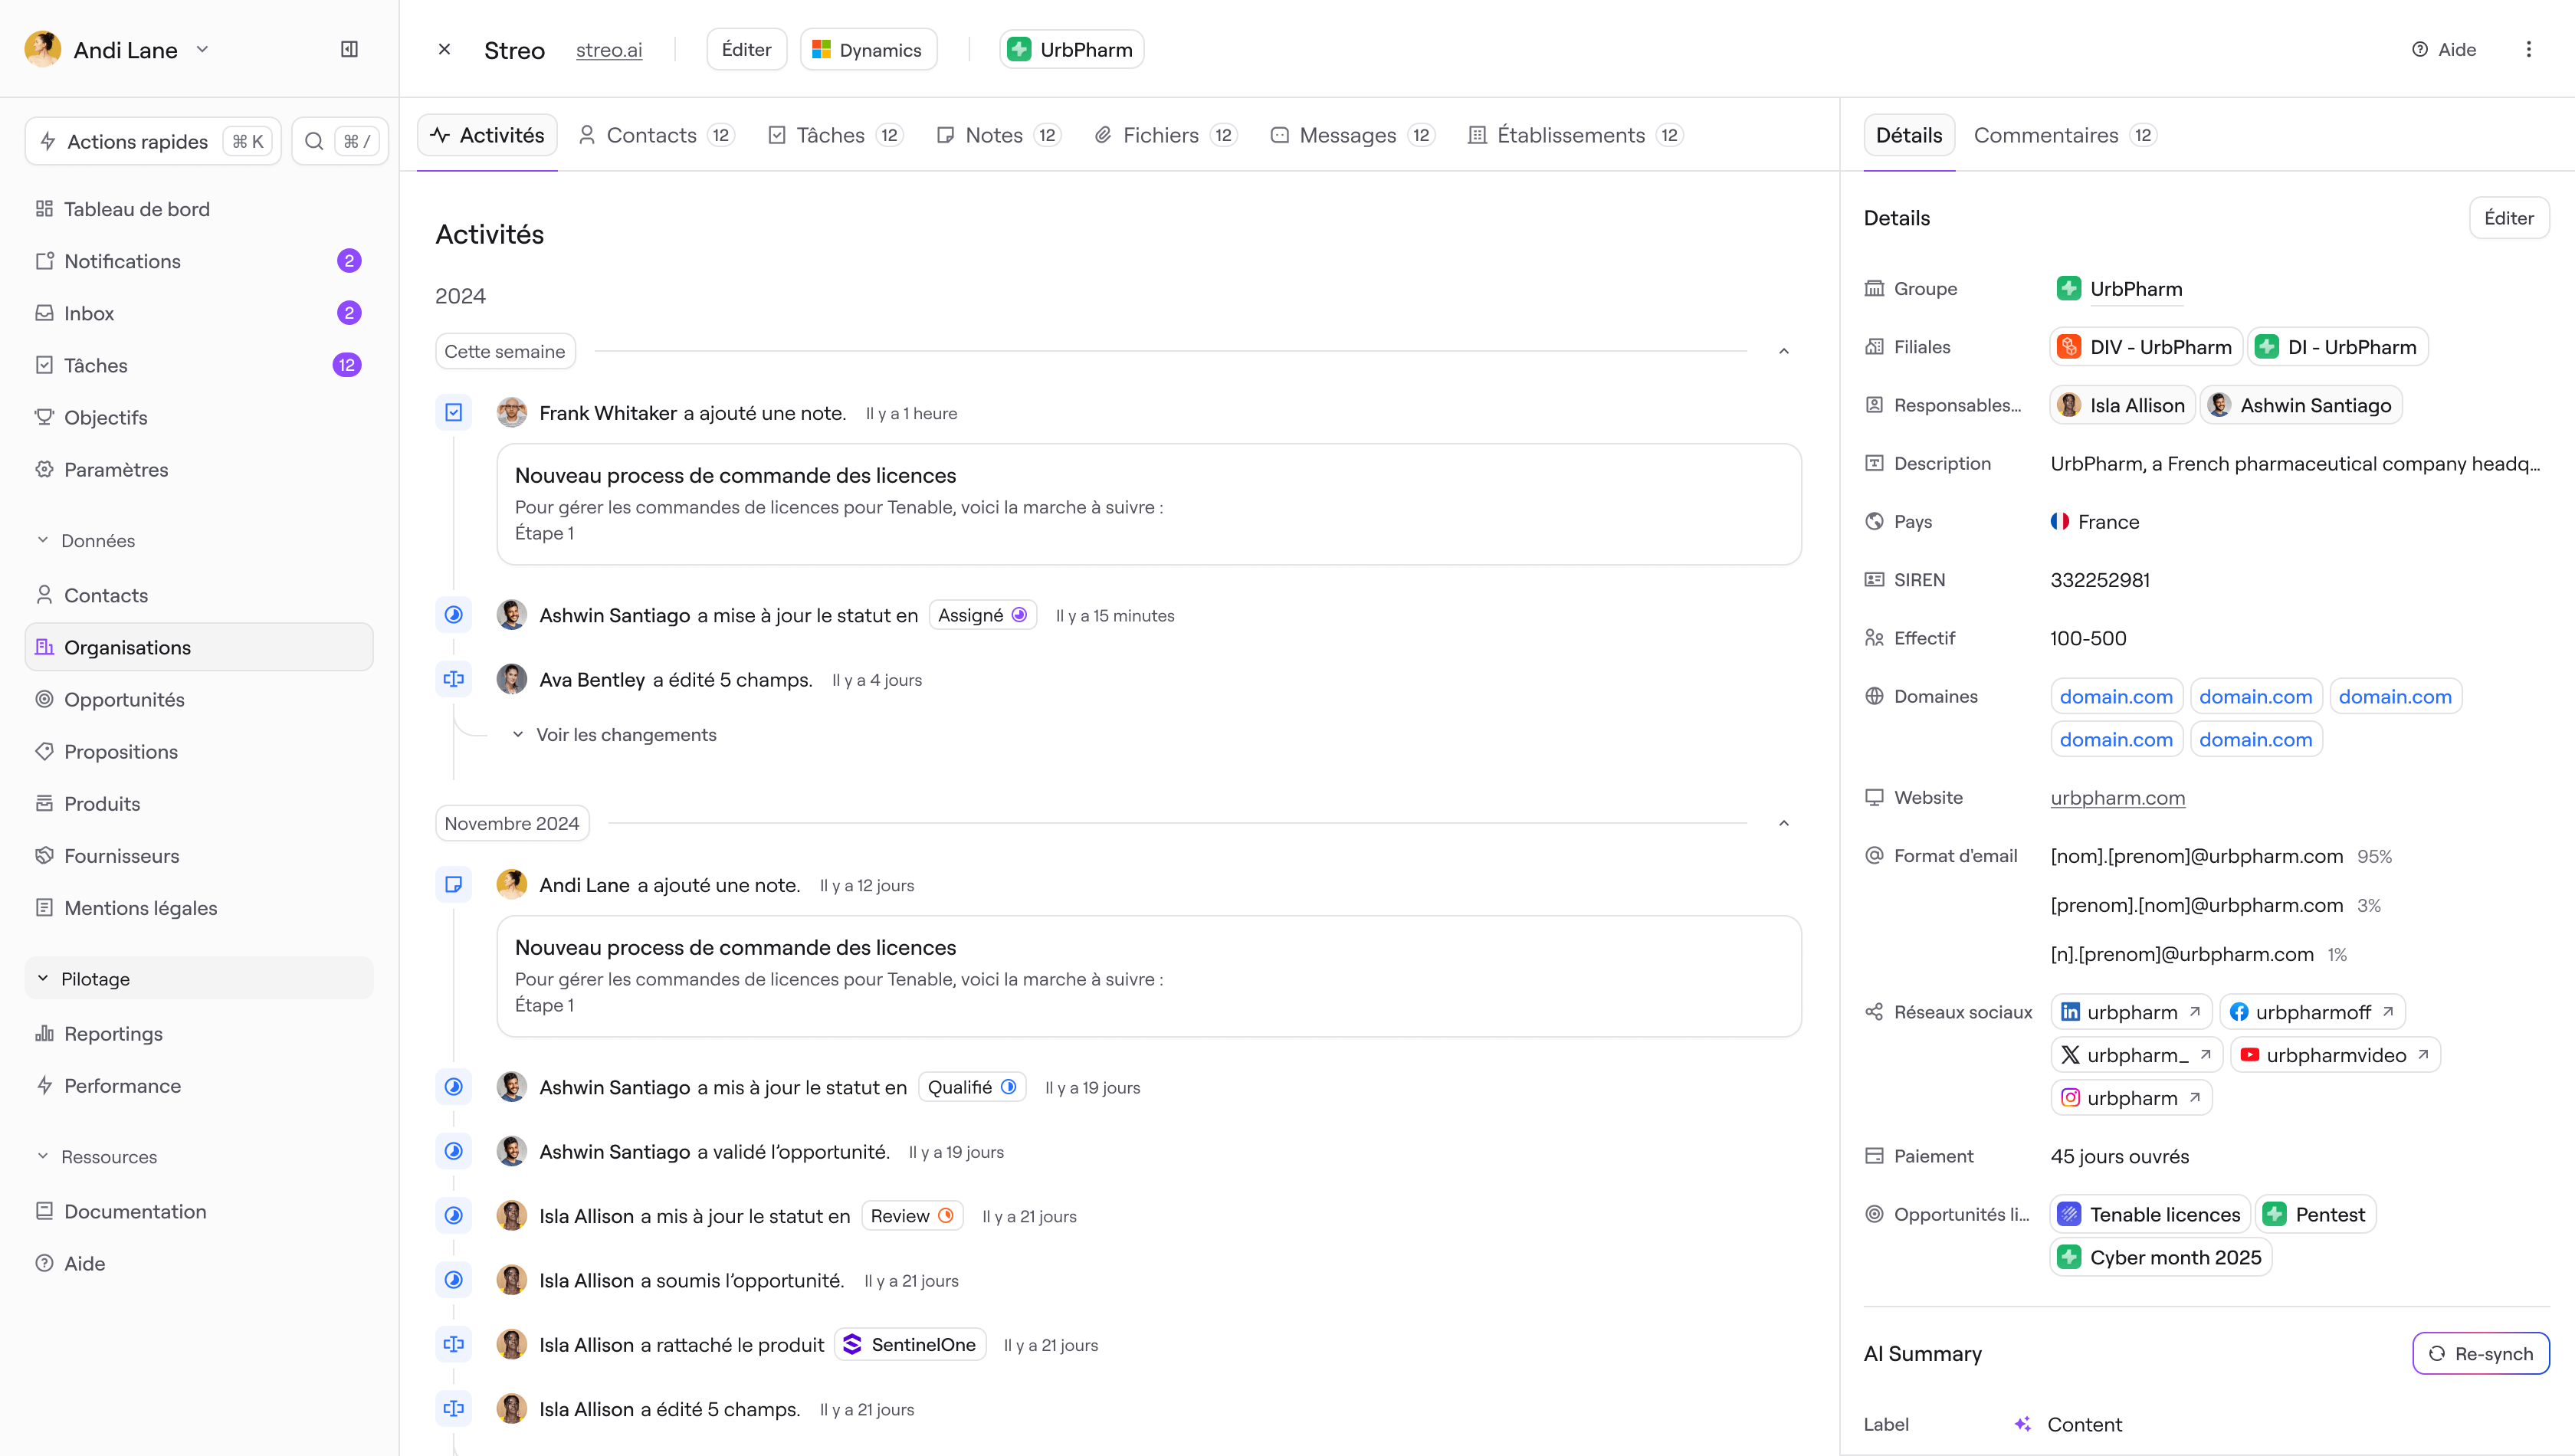Open the Notes tab
2575x1456 pixels.
(x=993, y=134)
